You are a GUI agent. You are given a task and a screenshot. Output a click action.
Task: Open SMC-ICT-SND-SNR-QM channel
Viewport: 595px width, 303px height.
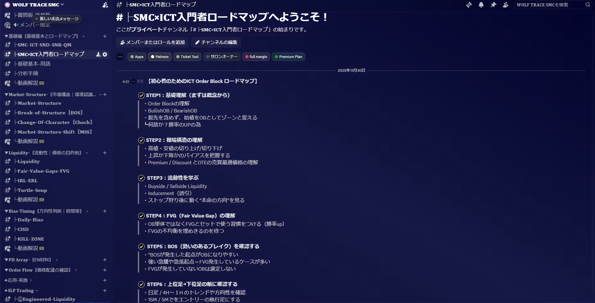pyautogui.click(x=56, y=45)
